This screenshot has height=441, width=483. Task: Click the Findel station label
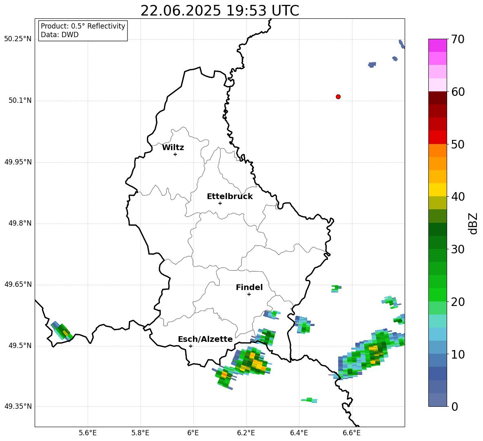pyautogui.click(x=249, y=288)
